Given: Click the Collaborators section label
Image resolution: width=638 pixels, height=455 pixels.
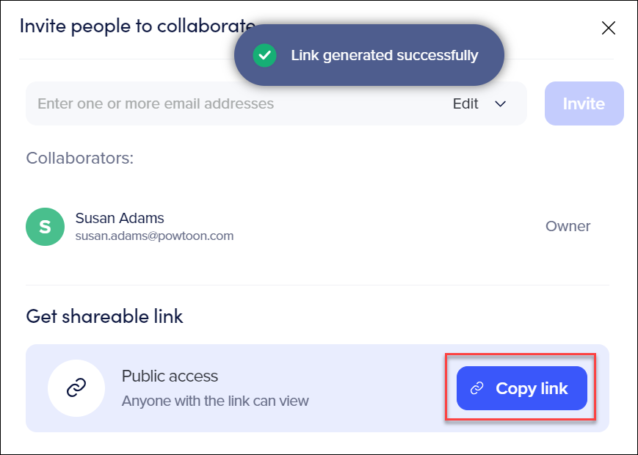Looking at the screenshot, I should tap(80, 159).
